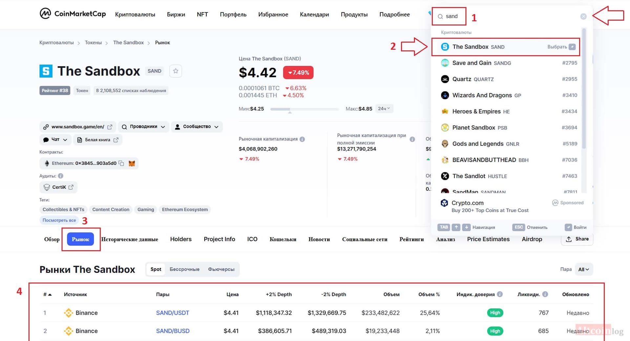Screen dimensions: 630x341
Task: Click the Share button
Action: coord(577,239)
